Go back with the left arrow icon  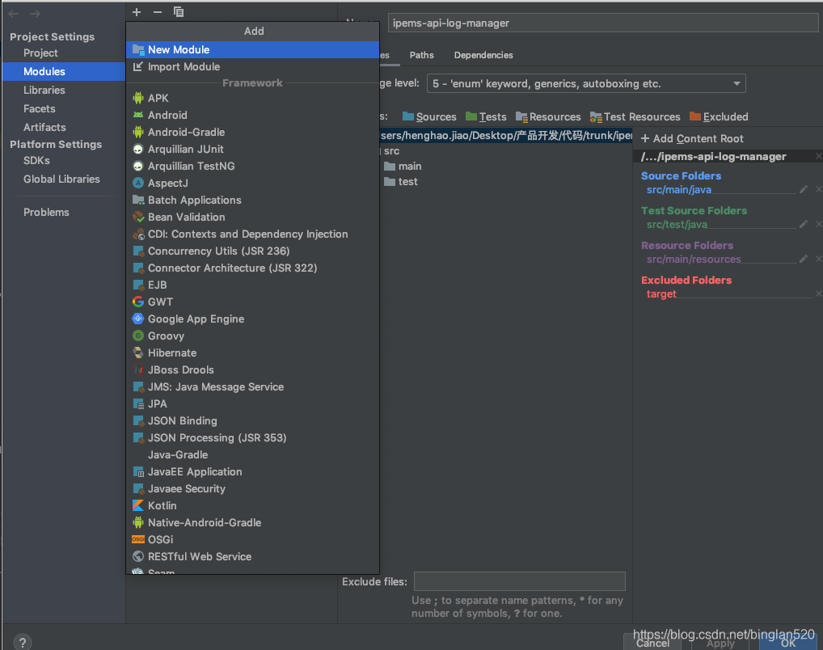coord(14,14)
